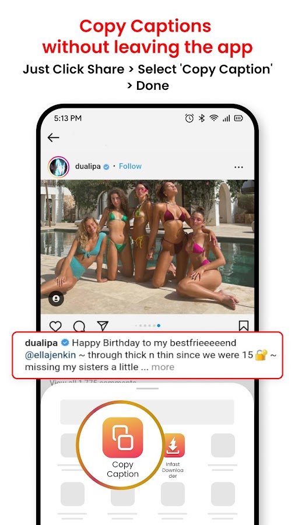This screenshot has height=525, width=295.
Task: Click dualipa username in caption
Action: point(42,342)
